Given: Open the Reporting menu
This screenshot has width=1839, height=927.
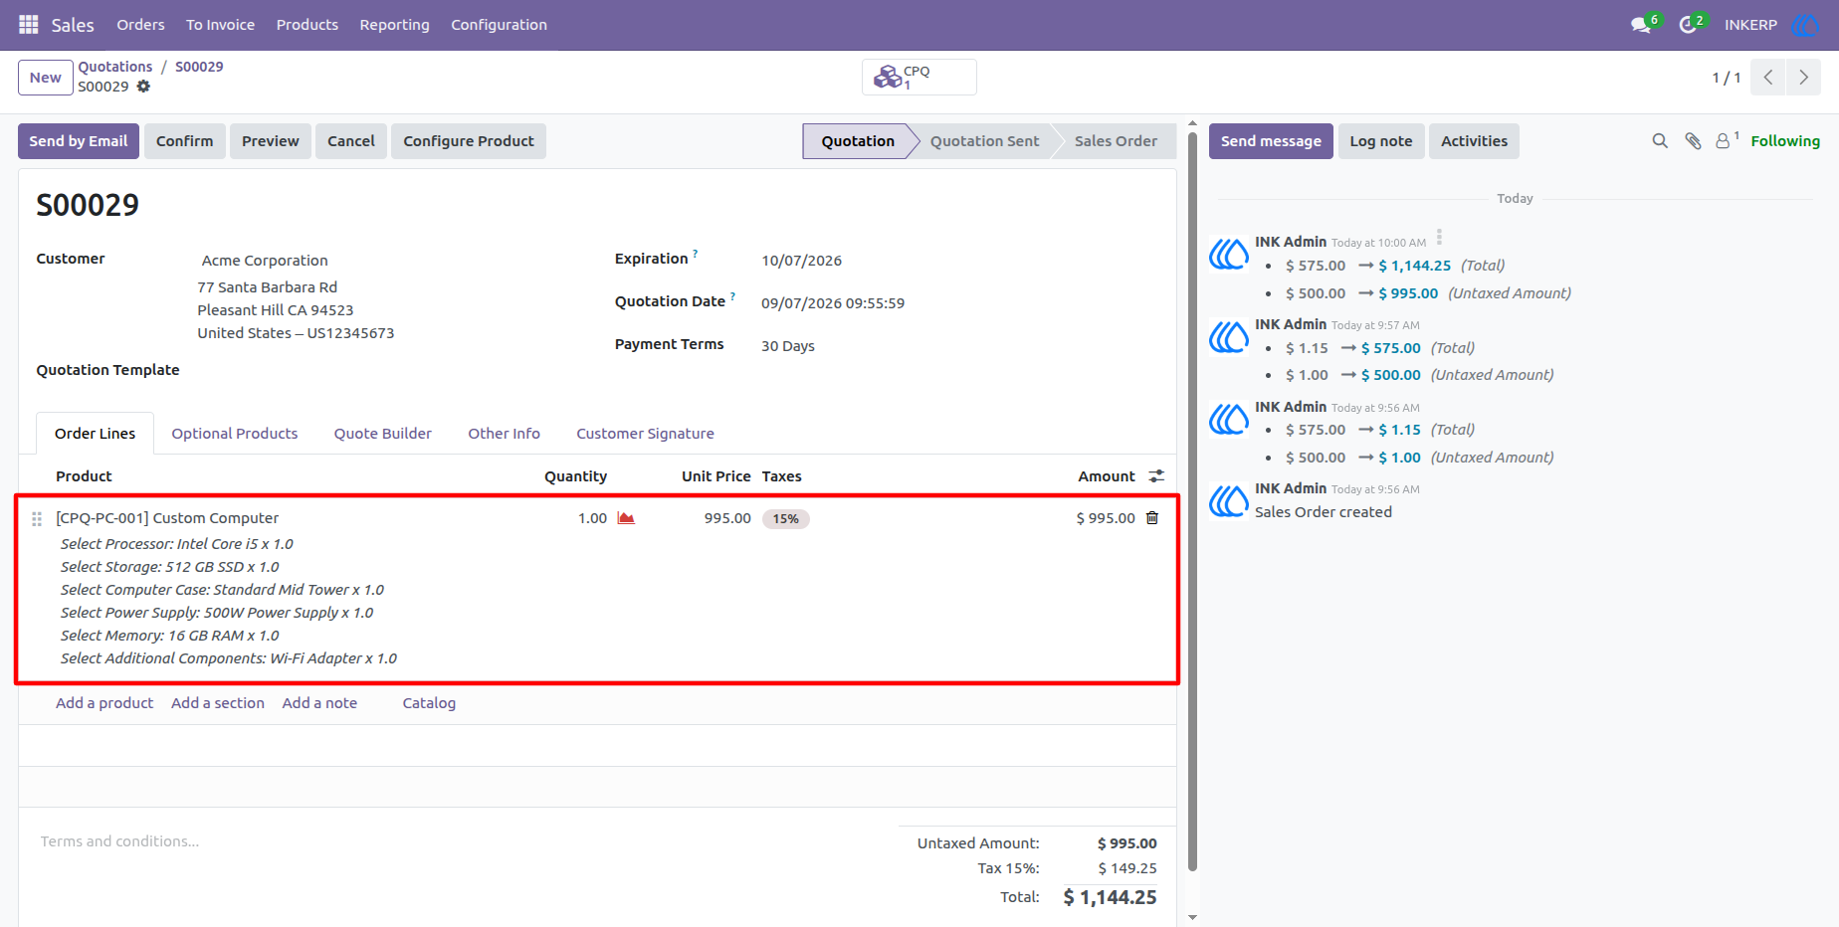Looking at the screenshot, I should (x=394, y=25).
